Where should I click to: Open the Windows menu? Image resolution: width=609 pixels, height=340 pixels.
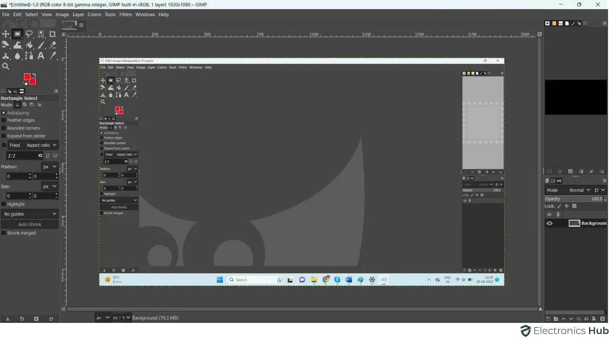pyautogui.click(x=145, y=14)
